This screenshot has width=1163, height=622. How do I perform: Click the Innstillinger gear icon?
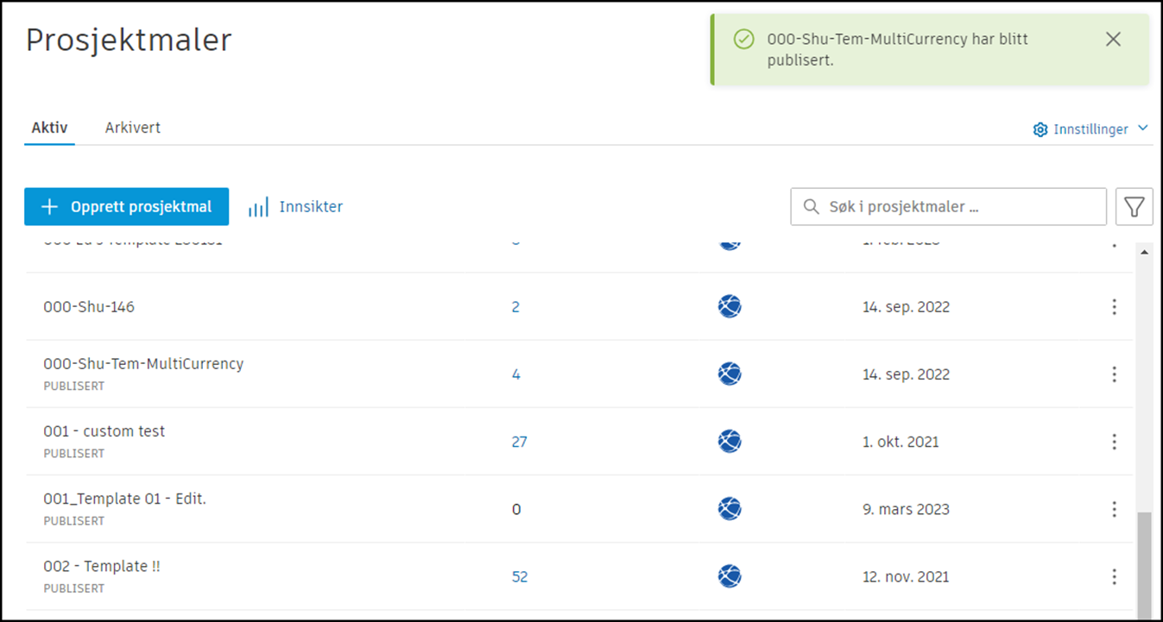pos(1040,129)
